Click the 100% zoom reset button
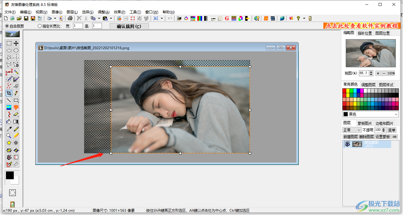 pos(391,73)
